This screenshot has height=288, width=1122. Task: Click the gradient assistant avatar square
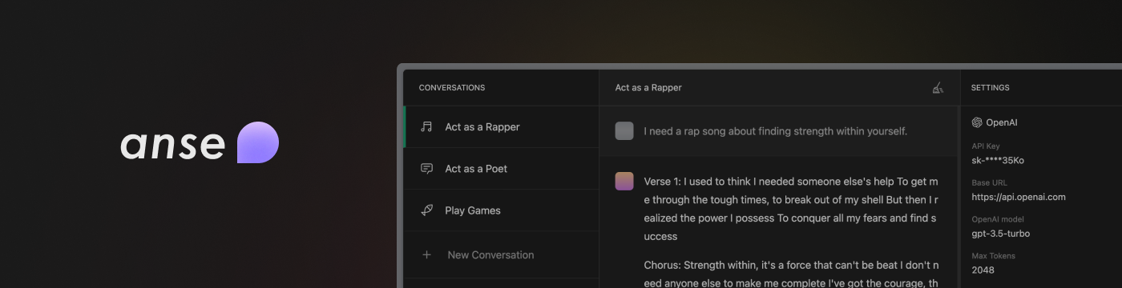tap(624, 181)
